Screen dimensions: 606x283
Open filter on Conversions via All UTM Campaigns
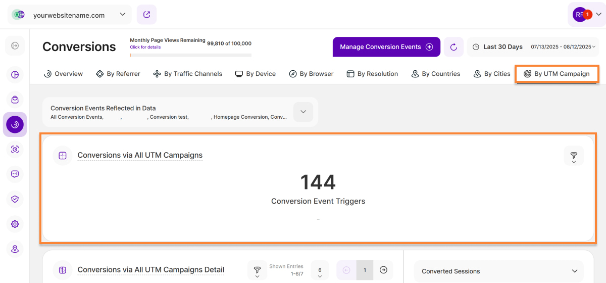click(x=574, y=156)
